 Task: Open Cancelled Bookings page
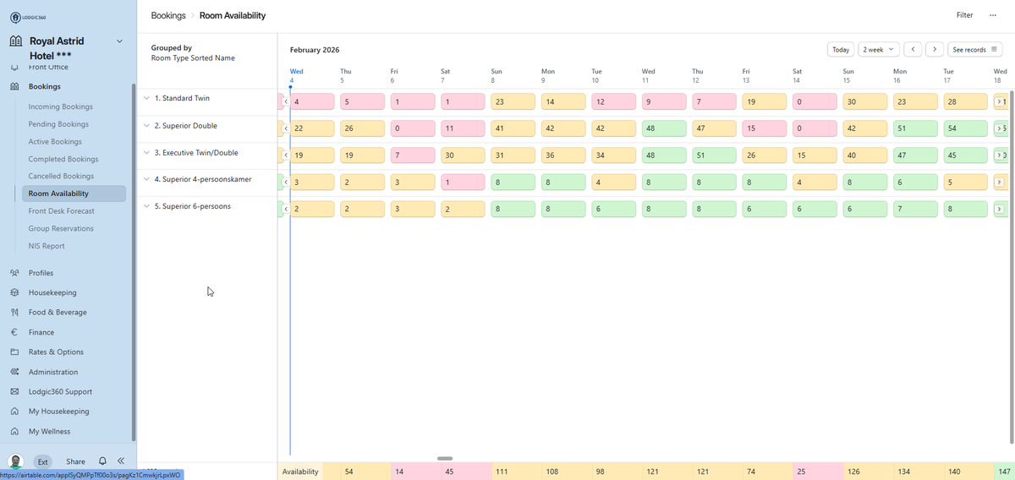pos(61,177)
